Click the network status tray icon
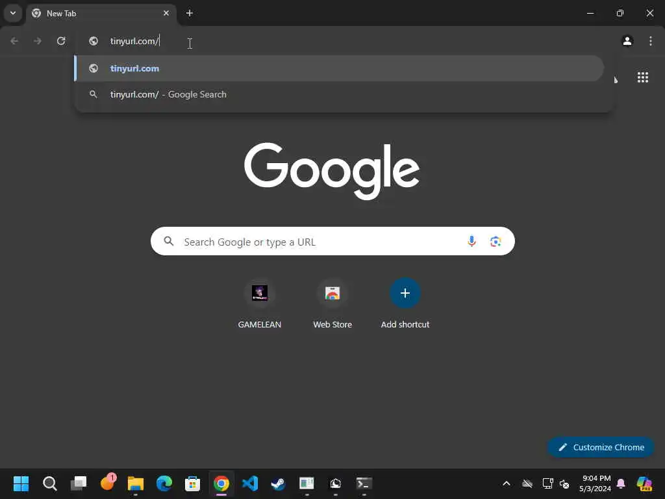 point(547,483)
